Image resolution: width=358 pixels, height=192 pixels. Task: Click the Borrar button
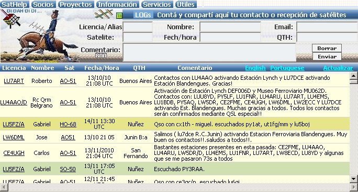[x=327, y=48]
